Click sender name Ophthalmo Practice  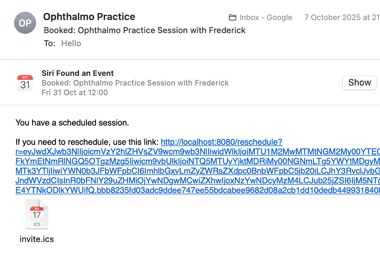pyautogui.click(x=89, y=17)
